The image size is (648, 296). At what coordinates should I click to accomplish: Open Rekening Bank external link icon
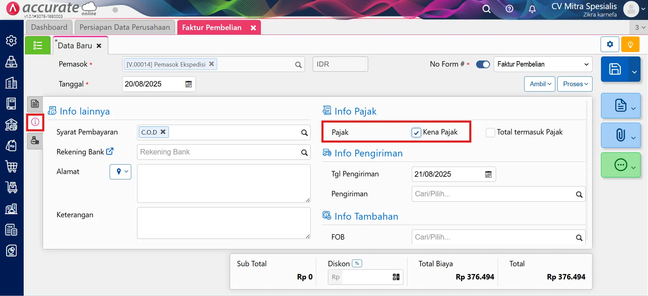(x=110, y=151)
